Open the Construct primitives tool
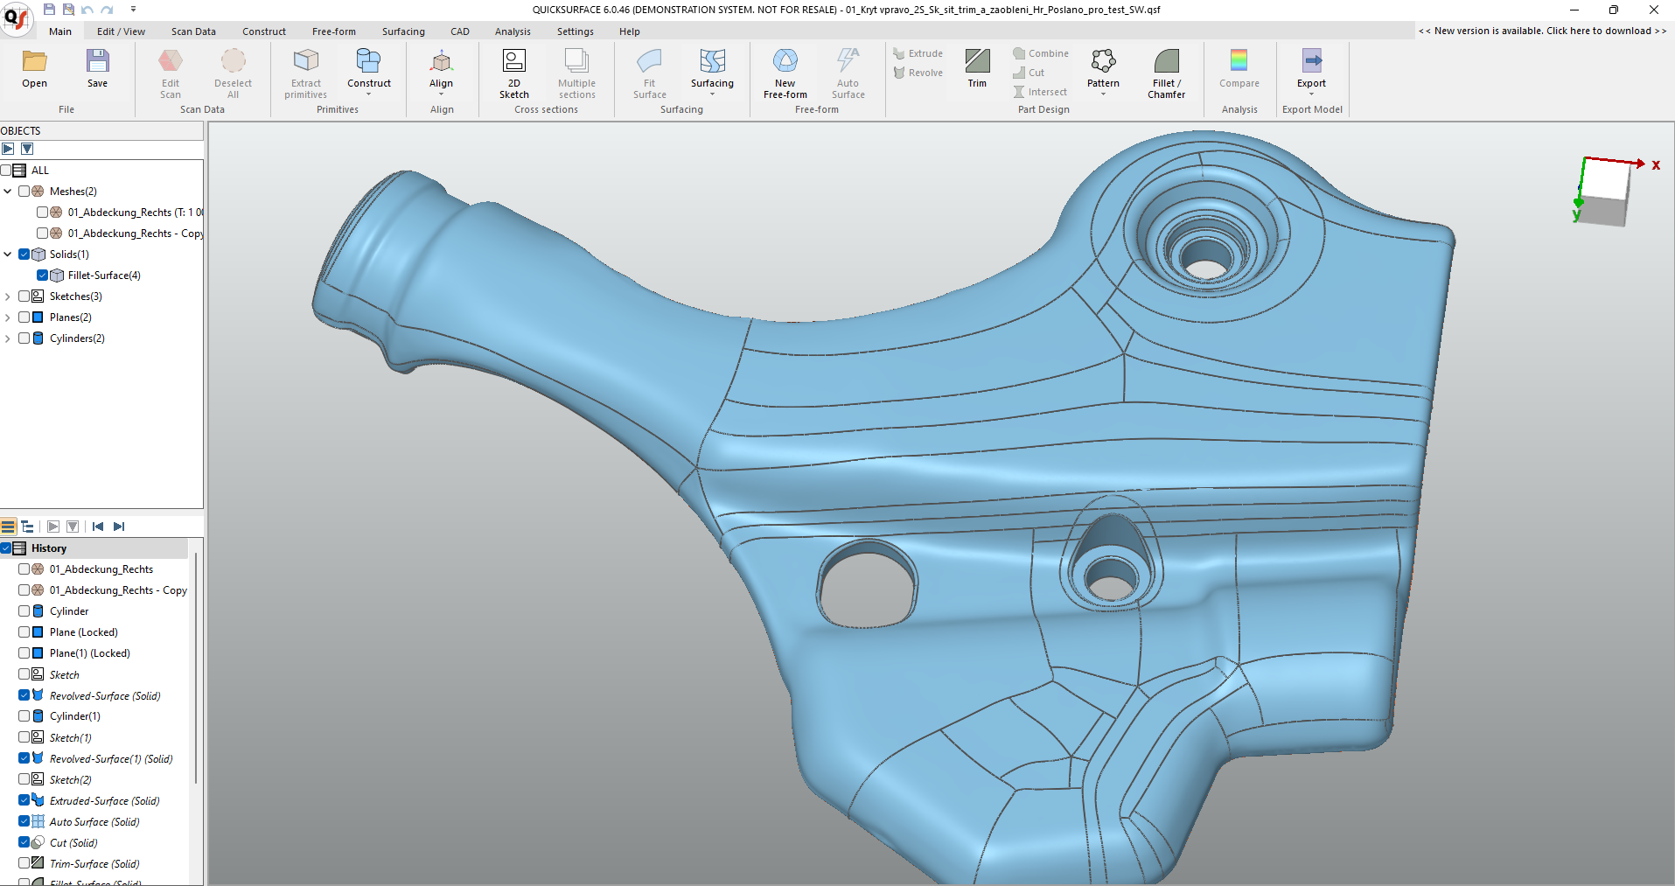 pos(369,69)
